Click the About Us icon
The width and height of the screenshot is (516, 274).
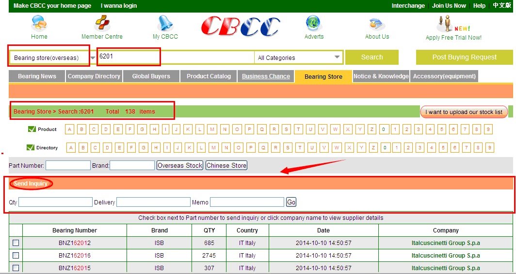pos(377,23)
